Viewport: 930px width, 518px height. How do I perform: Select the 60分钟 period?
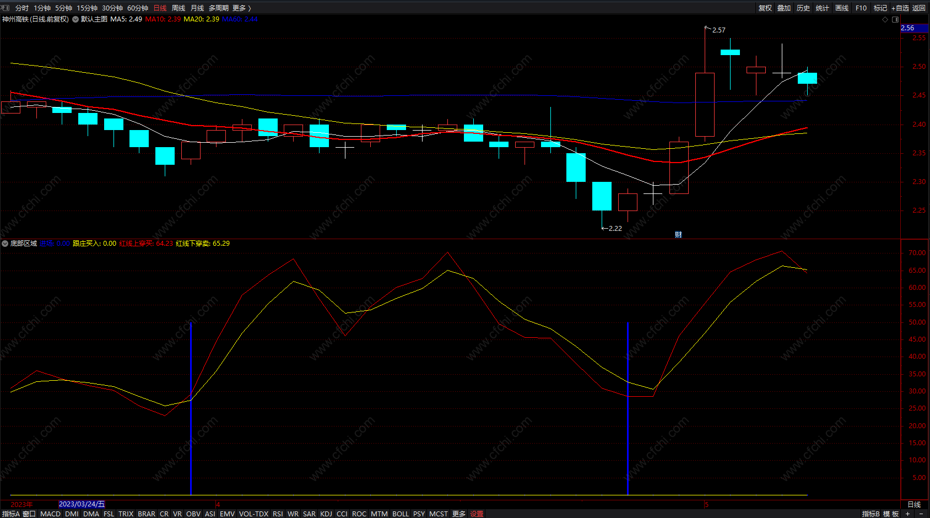(138, 8)
